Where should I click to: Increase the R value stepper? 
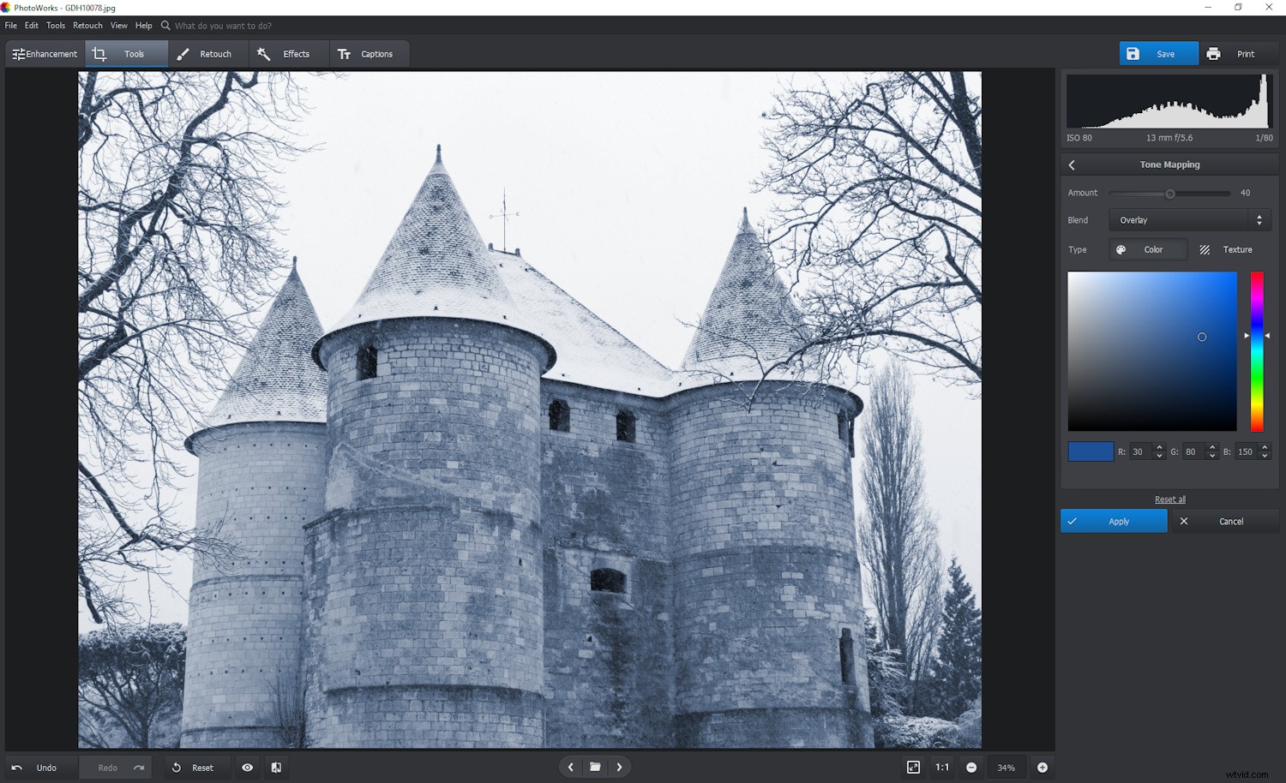click(1160, 447)
